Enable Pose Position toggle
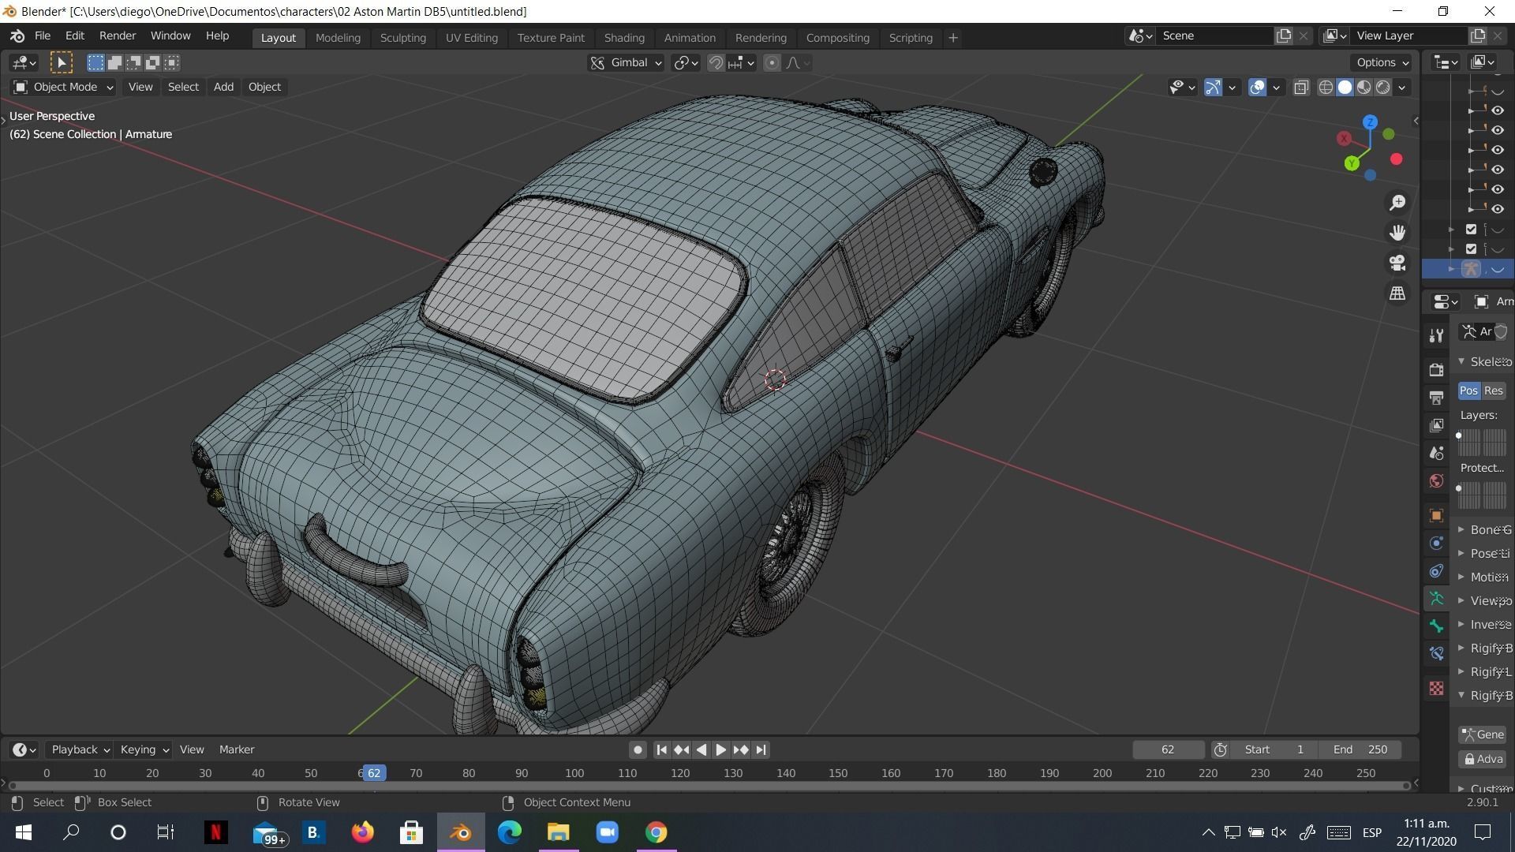 (x=1469, y=390)
